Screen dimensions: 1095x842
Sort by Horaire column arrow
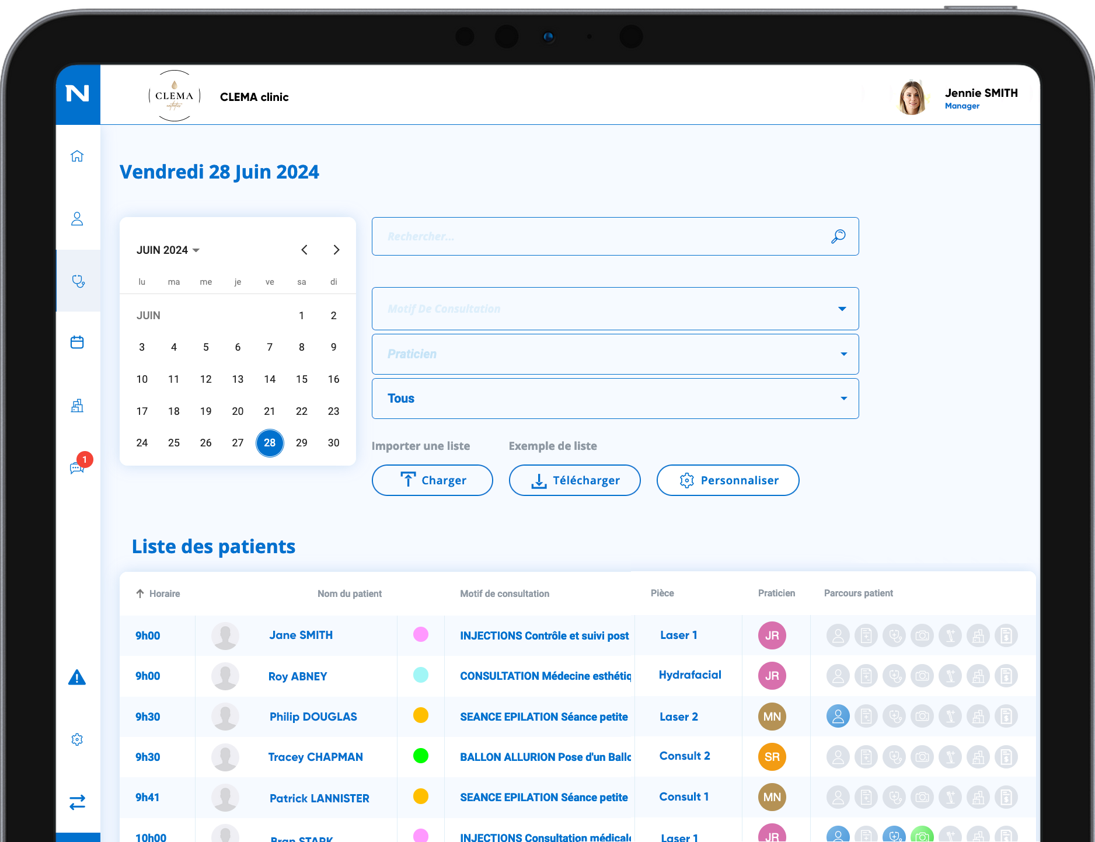click(140, 593)
